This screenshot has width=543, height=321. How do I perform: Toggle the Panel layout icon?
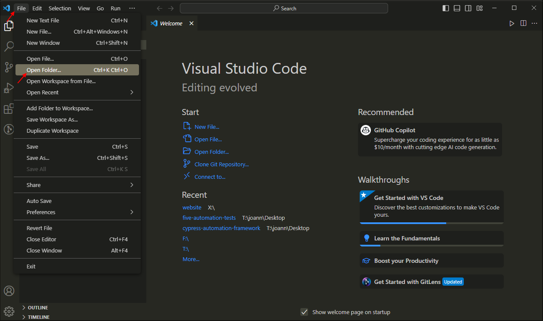[457, 8]
